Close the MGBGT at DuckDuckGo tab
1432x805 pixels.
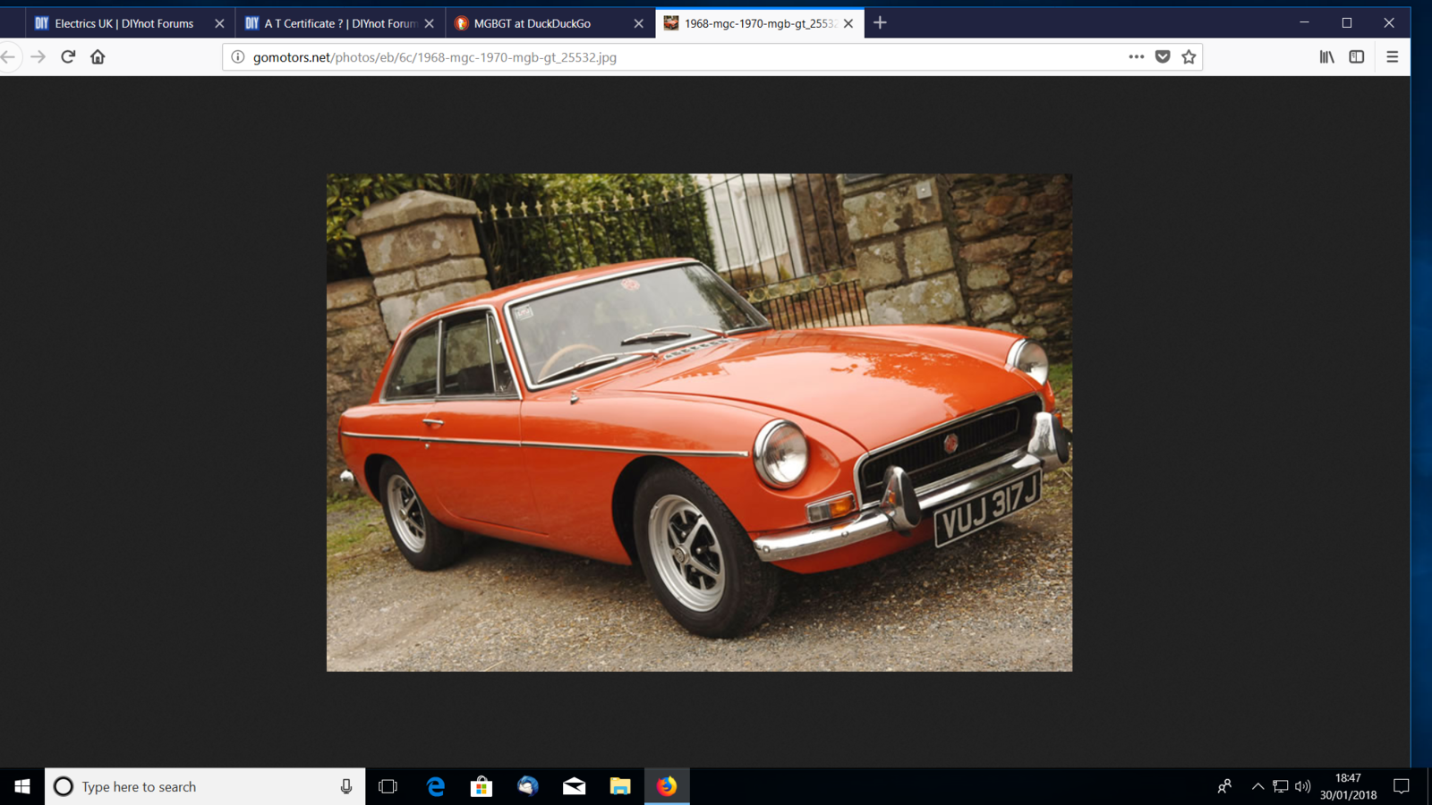638,23
